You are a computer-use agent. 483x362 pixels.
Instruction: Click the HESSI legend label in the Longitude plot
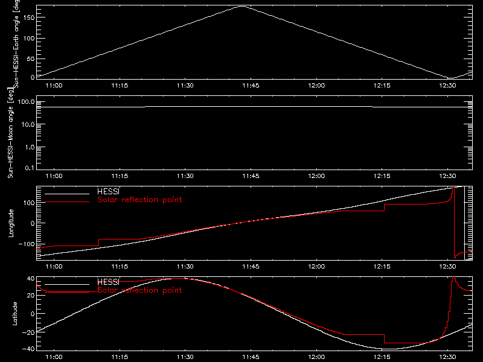click(108, 191)
